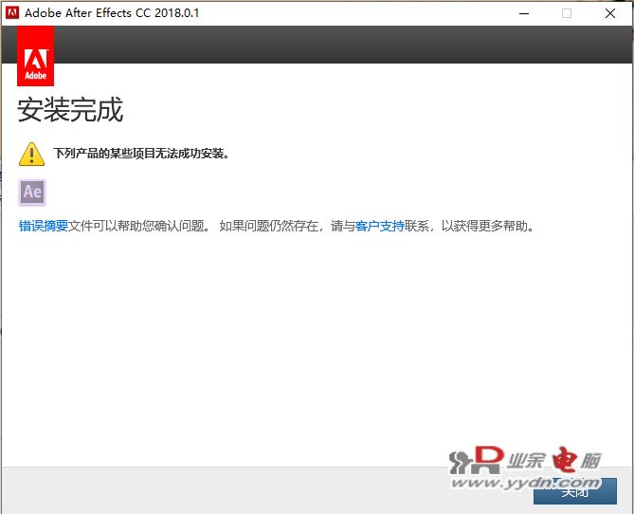634x514 pixels.
Task: Minimize the After Effects installer window
Action: pos(524,13)
